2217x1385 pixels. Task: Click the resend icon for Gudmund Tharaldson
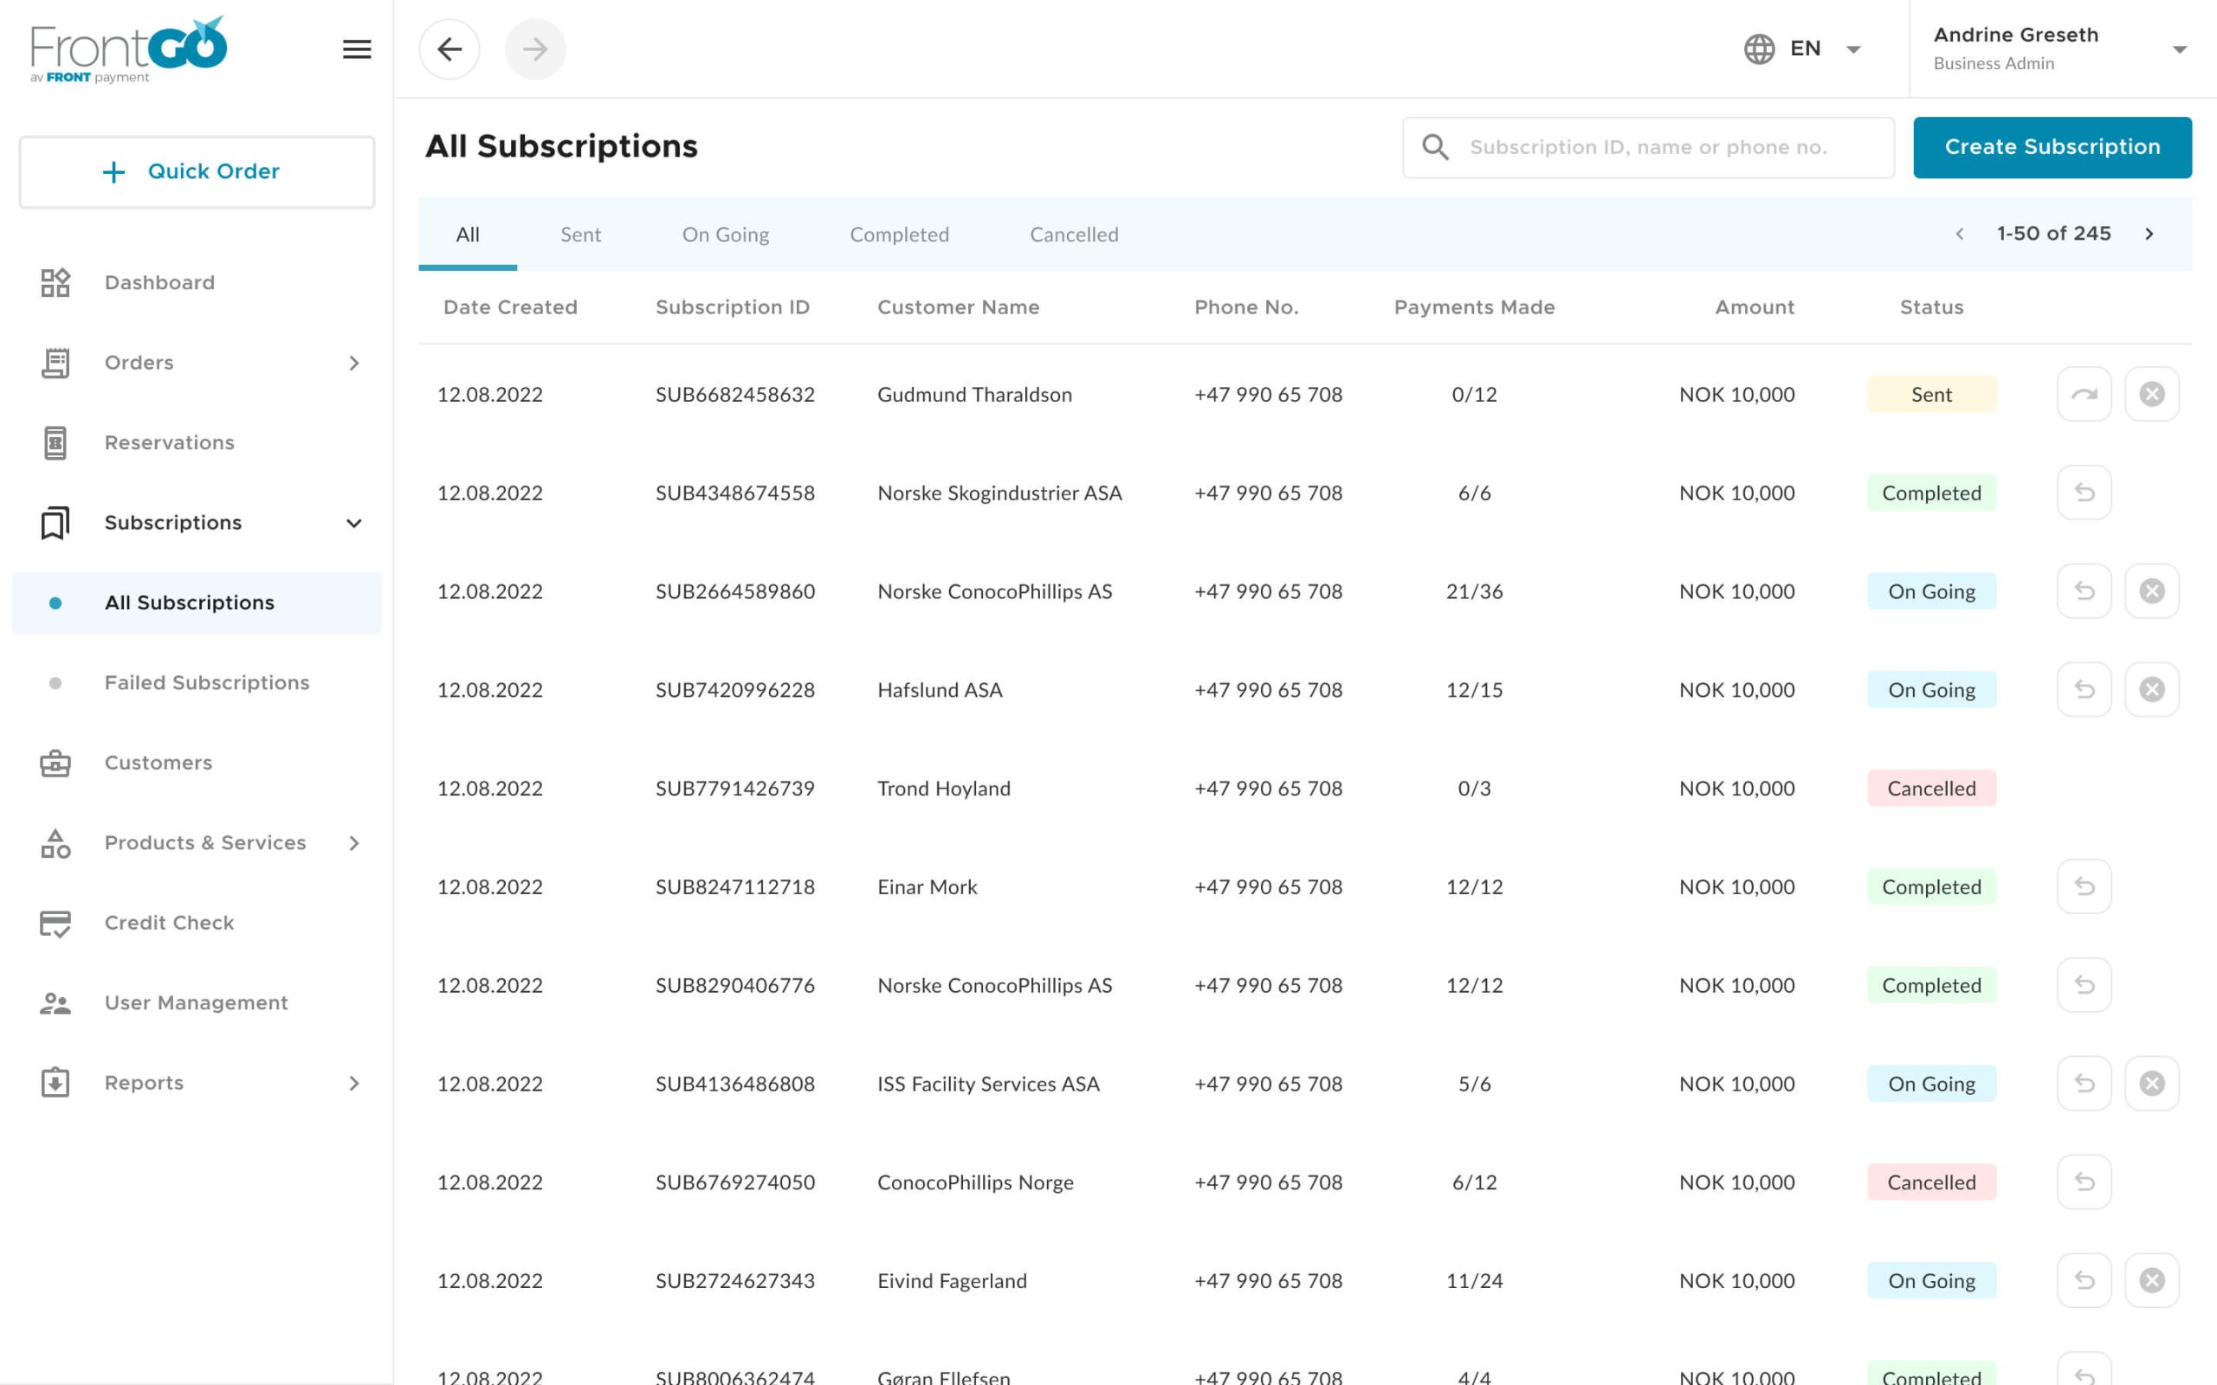2084,394
